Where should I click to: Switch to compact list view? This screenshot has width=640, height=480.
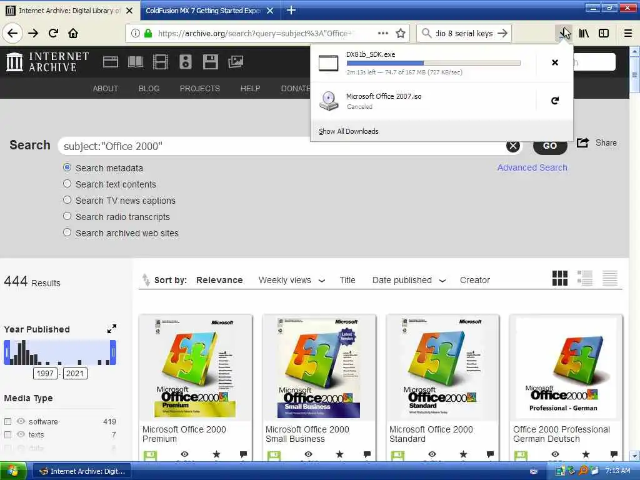(610, 278)
